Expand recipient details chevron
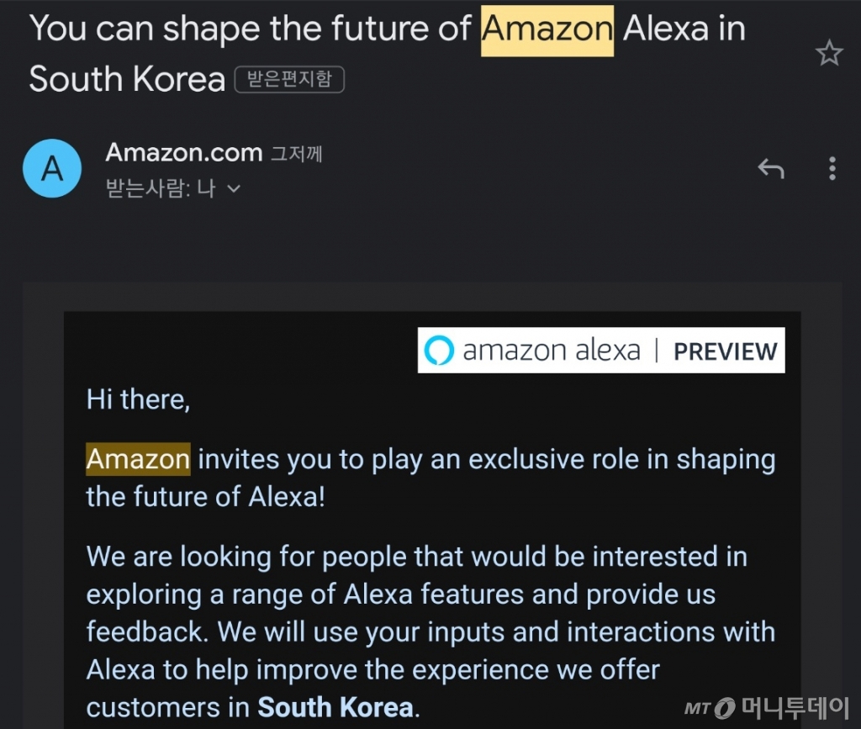The width and height of the screenshot is (861, 729). coord(234,189)
